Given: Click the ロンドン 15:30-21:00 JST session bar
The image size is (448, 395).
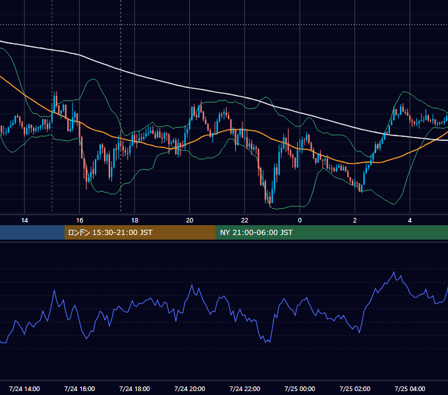Looking at the screenshot, I should tap(140, 232).
